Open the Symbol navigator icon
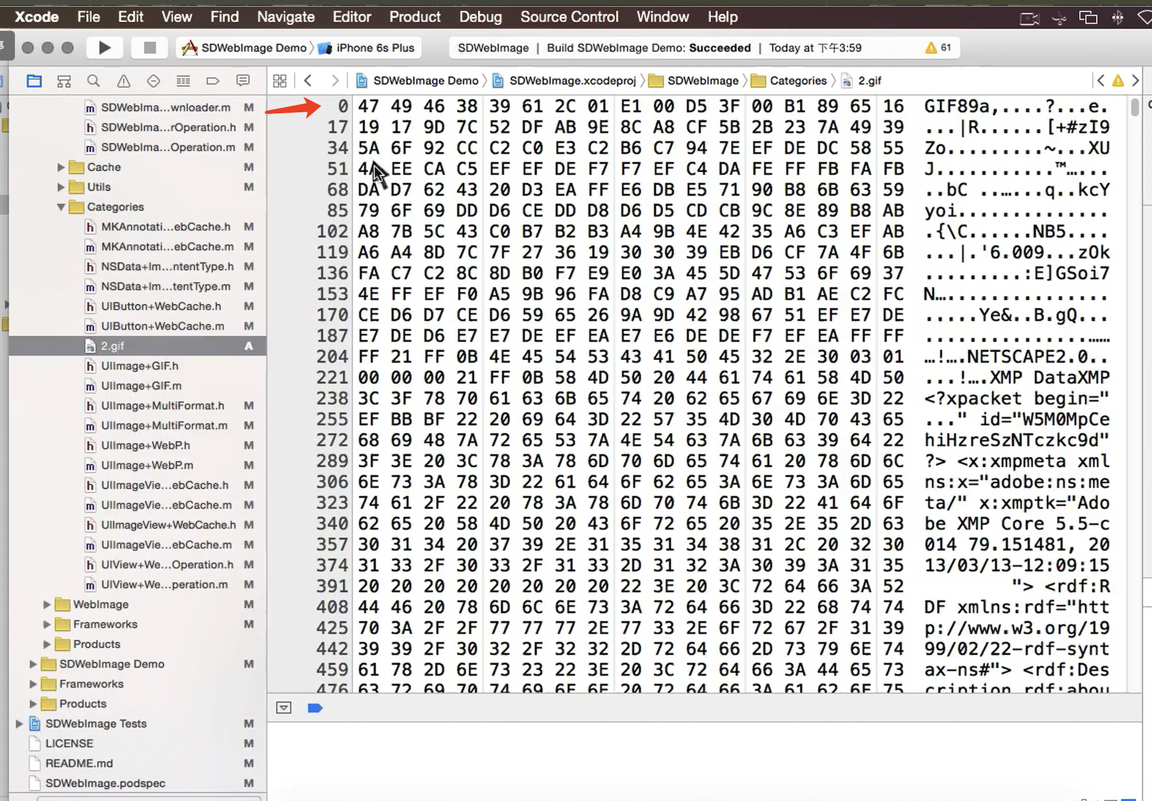Screen dimensions: 1152x801 (64, 81)
